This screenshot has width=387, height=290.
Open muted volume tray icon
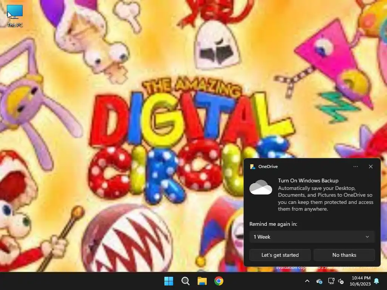pos(341,281)
